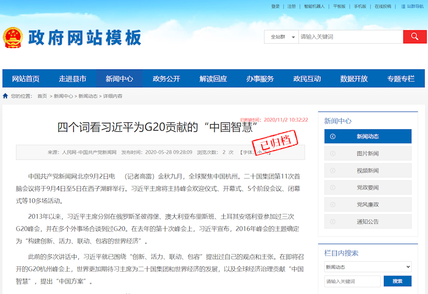
Task: Click 党政要闻 in the sidebar
Action: (x=368, y=188)
